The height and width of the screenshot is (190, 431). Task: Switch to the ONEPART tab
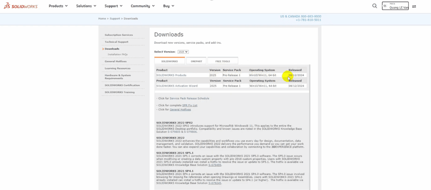pyautogui.click(x=196, y=61)
